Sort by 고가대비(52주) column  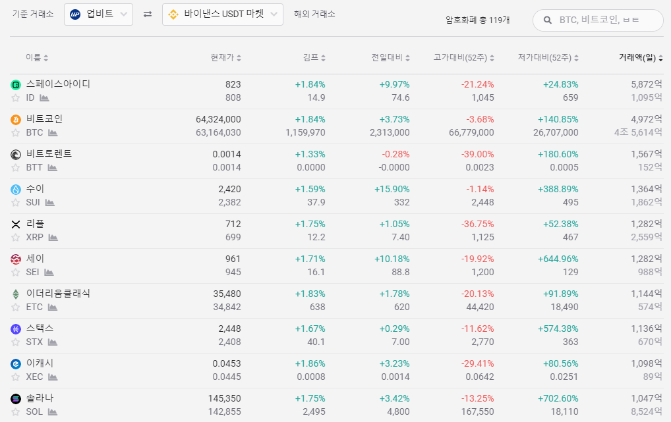click(463, 57)
